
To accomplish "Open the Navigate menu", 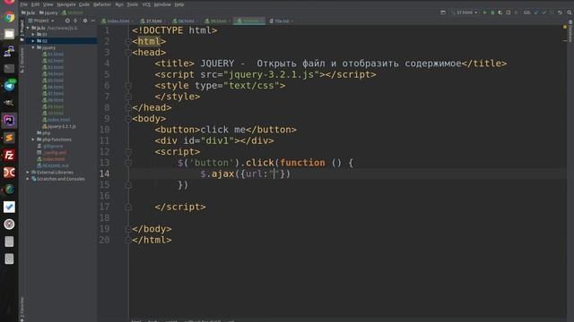I will [65, 4].
